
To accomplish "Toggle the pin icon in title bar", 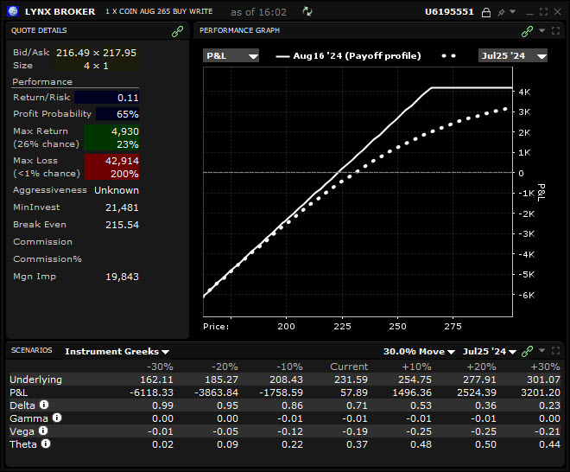I will (x=500, y=12).
